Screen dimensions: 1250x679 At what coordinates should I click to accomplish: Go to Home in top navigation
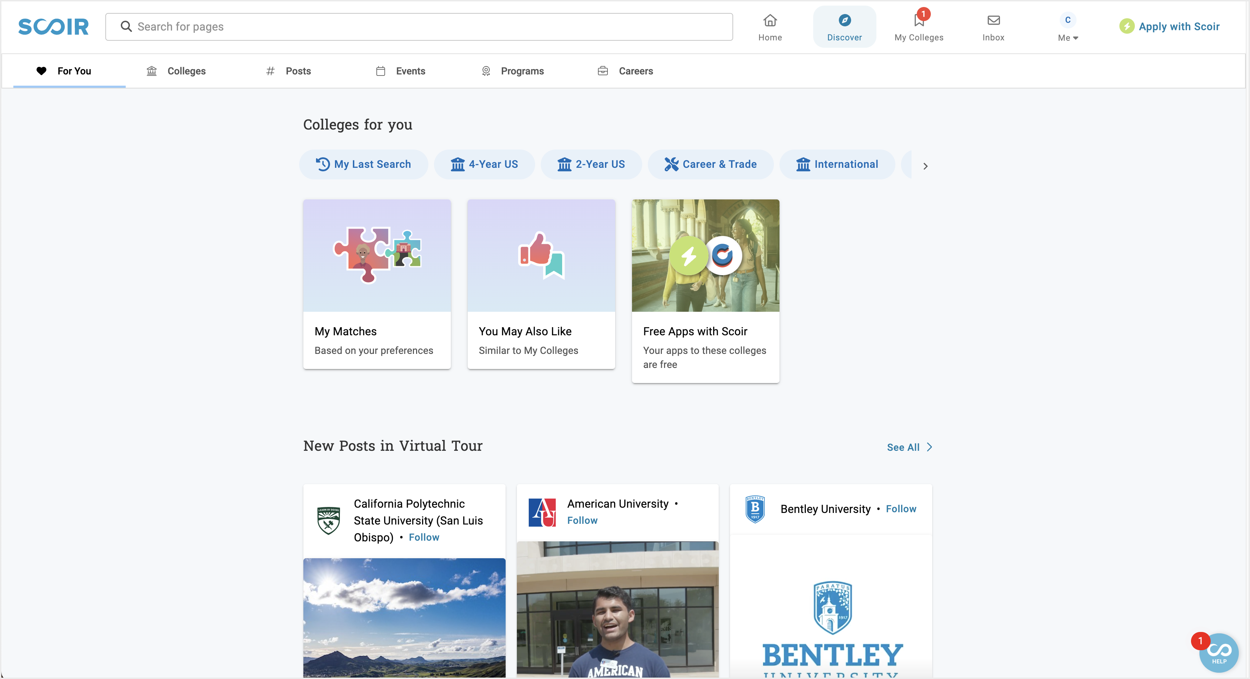[770, 27]
